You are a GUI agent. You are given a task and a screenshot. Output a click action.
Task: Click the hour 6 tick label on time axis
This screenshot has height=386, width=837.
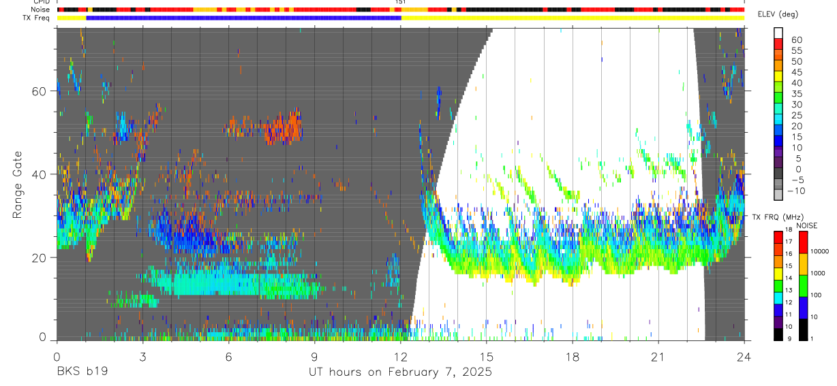click(x=228, y=356)
